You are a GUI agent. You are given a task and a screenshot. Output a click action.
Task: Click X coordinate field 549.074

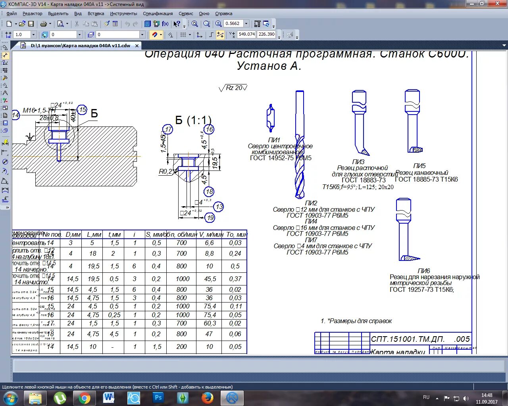tap(246, 34)
